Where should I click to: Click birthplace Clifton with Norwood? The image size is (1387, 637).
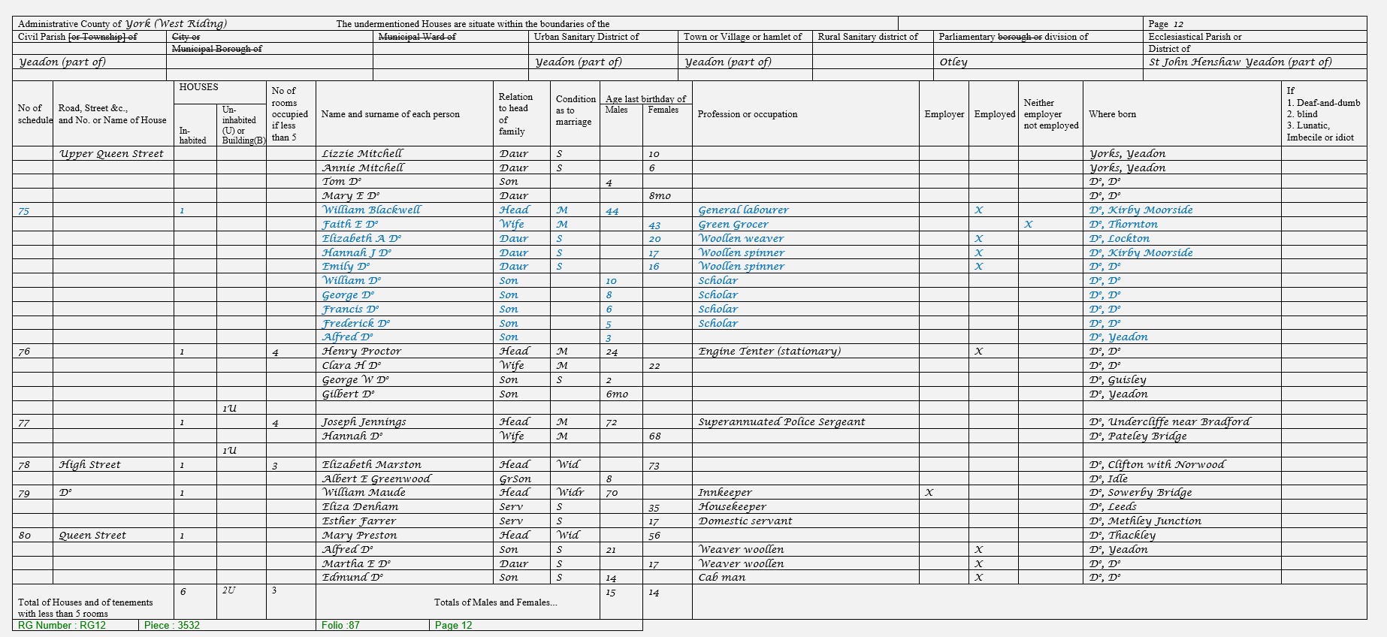coord(1166,465)
